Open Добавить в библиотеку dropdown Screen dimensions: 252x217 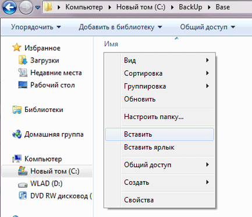tap(120, 27)
